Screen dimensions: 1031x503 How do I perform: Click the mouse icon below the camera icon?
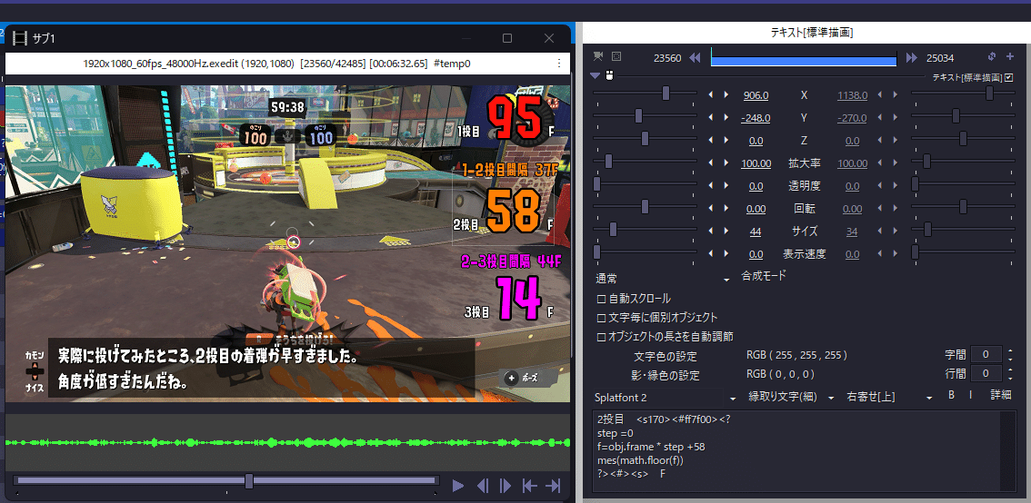click(x=609, y=76)
